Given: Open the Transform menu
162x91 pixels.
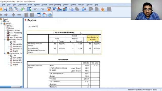Looking at the screenshot, I should 22,5.
